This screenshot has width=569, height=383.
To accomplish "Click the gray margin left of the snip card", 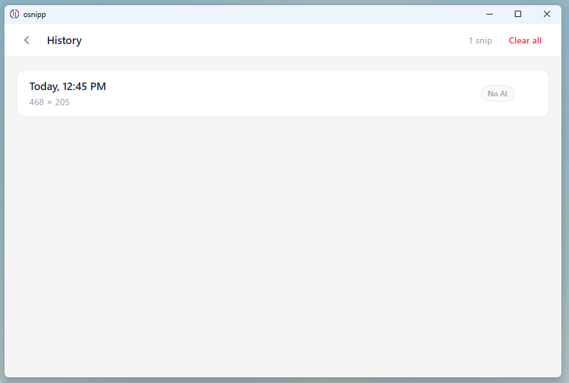I will point(10,93).
